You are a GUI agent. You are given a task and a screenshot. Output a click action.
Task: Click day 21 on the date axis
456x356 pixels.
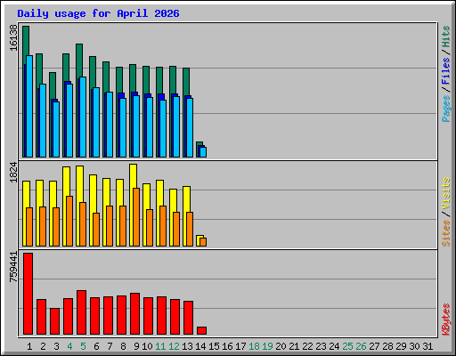click(x=294, y=346)
